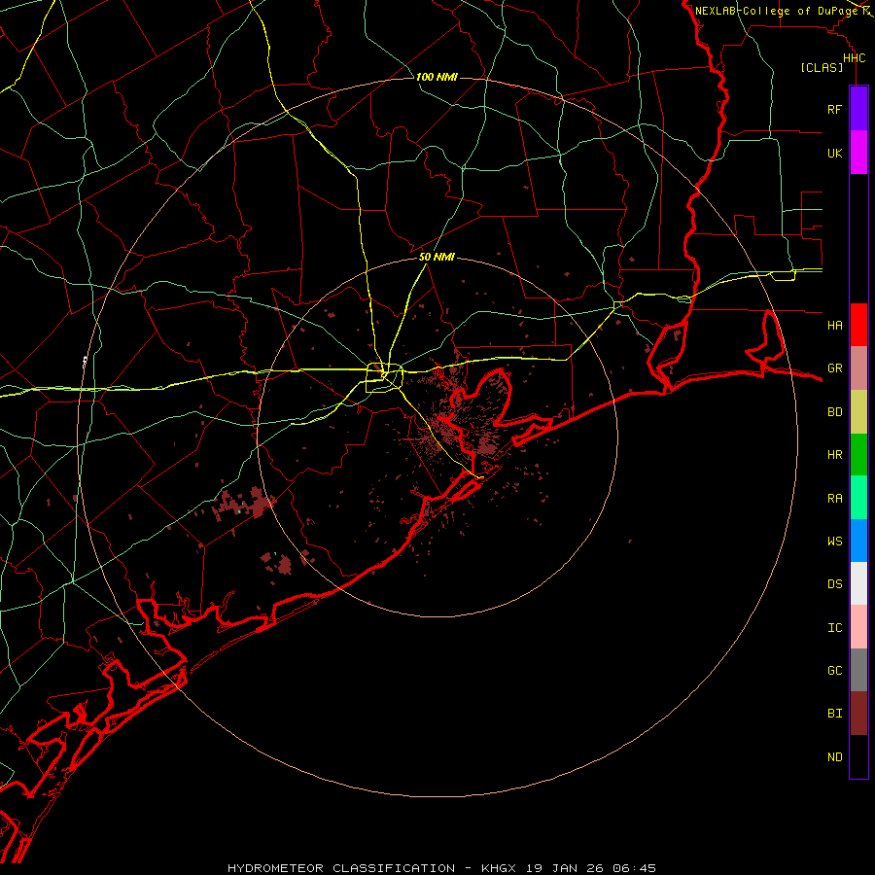This screenshot has width=875, height=875.
Task: Click the HYDROMETEOR CLASSIFICATION title text
Action: [x=341, y=868]
